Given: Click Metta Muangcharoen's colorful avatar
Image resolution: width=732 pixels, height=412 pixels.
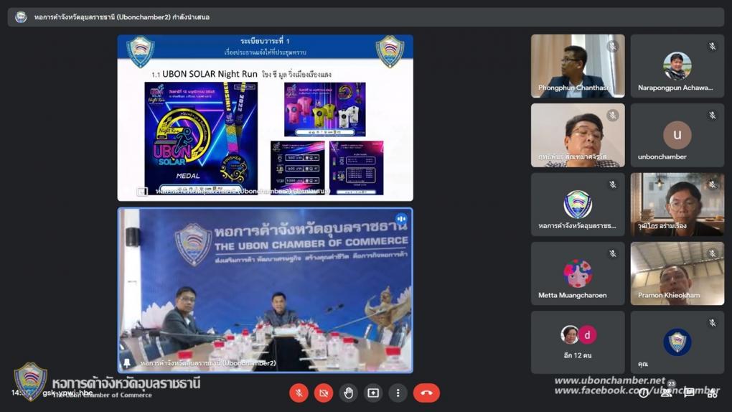Looking at the screenshot, I should (x=578, y=273).
